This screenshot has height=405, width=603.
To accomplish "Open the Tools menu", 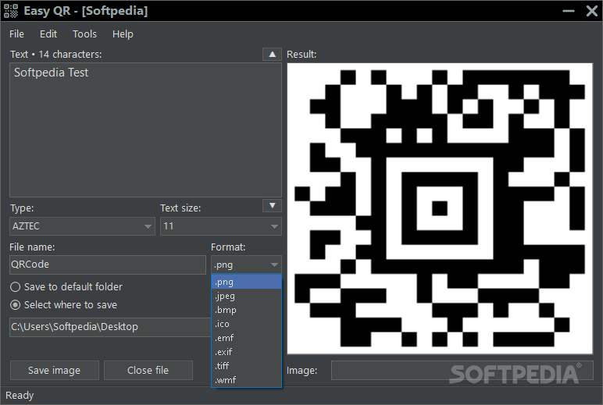I will (84, 34).
